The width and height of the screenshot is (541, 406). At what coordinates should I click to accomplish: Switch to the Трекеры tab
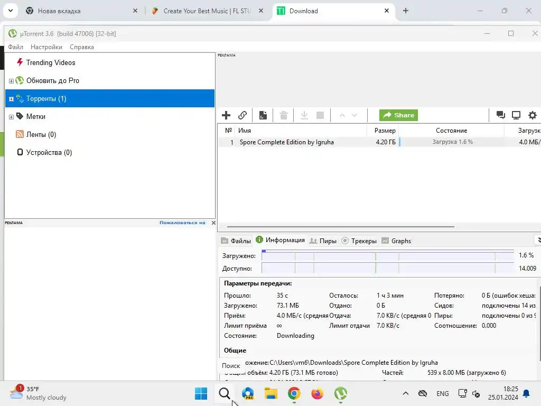click(x=359, y=241)
